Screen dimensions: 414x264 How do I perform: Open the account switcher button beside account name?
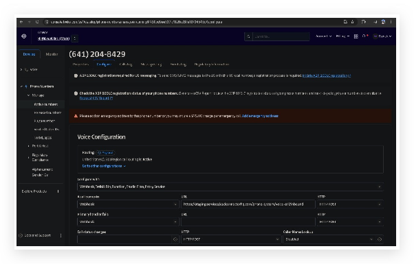[x=75, y=38]
